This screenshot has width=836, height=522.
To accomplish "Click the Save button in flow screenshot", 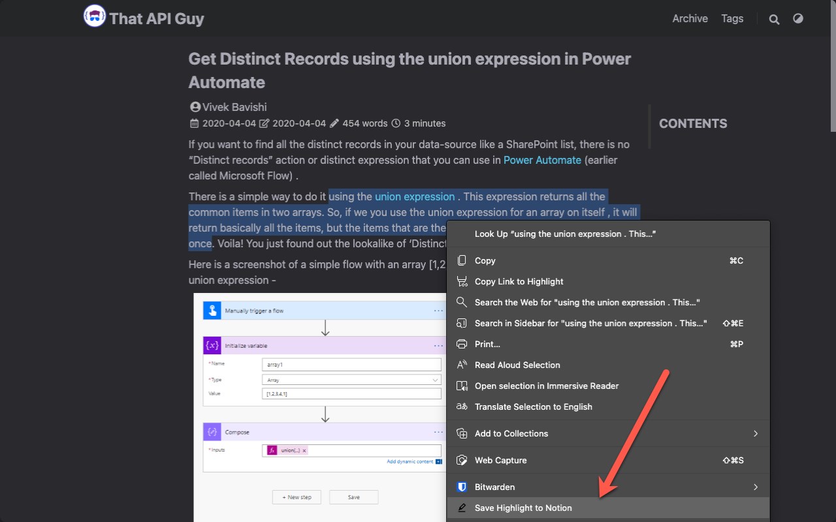I will pyautogui.click(x=353, y=497).
